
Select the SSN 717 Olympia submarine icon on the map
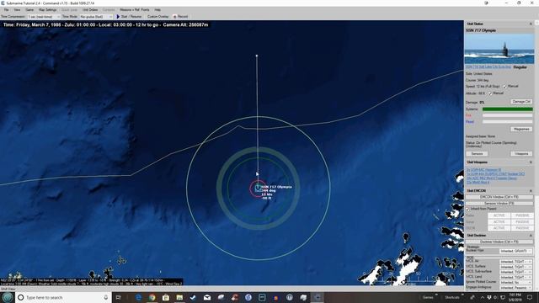click(258, 189)
